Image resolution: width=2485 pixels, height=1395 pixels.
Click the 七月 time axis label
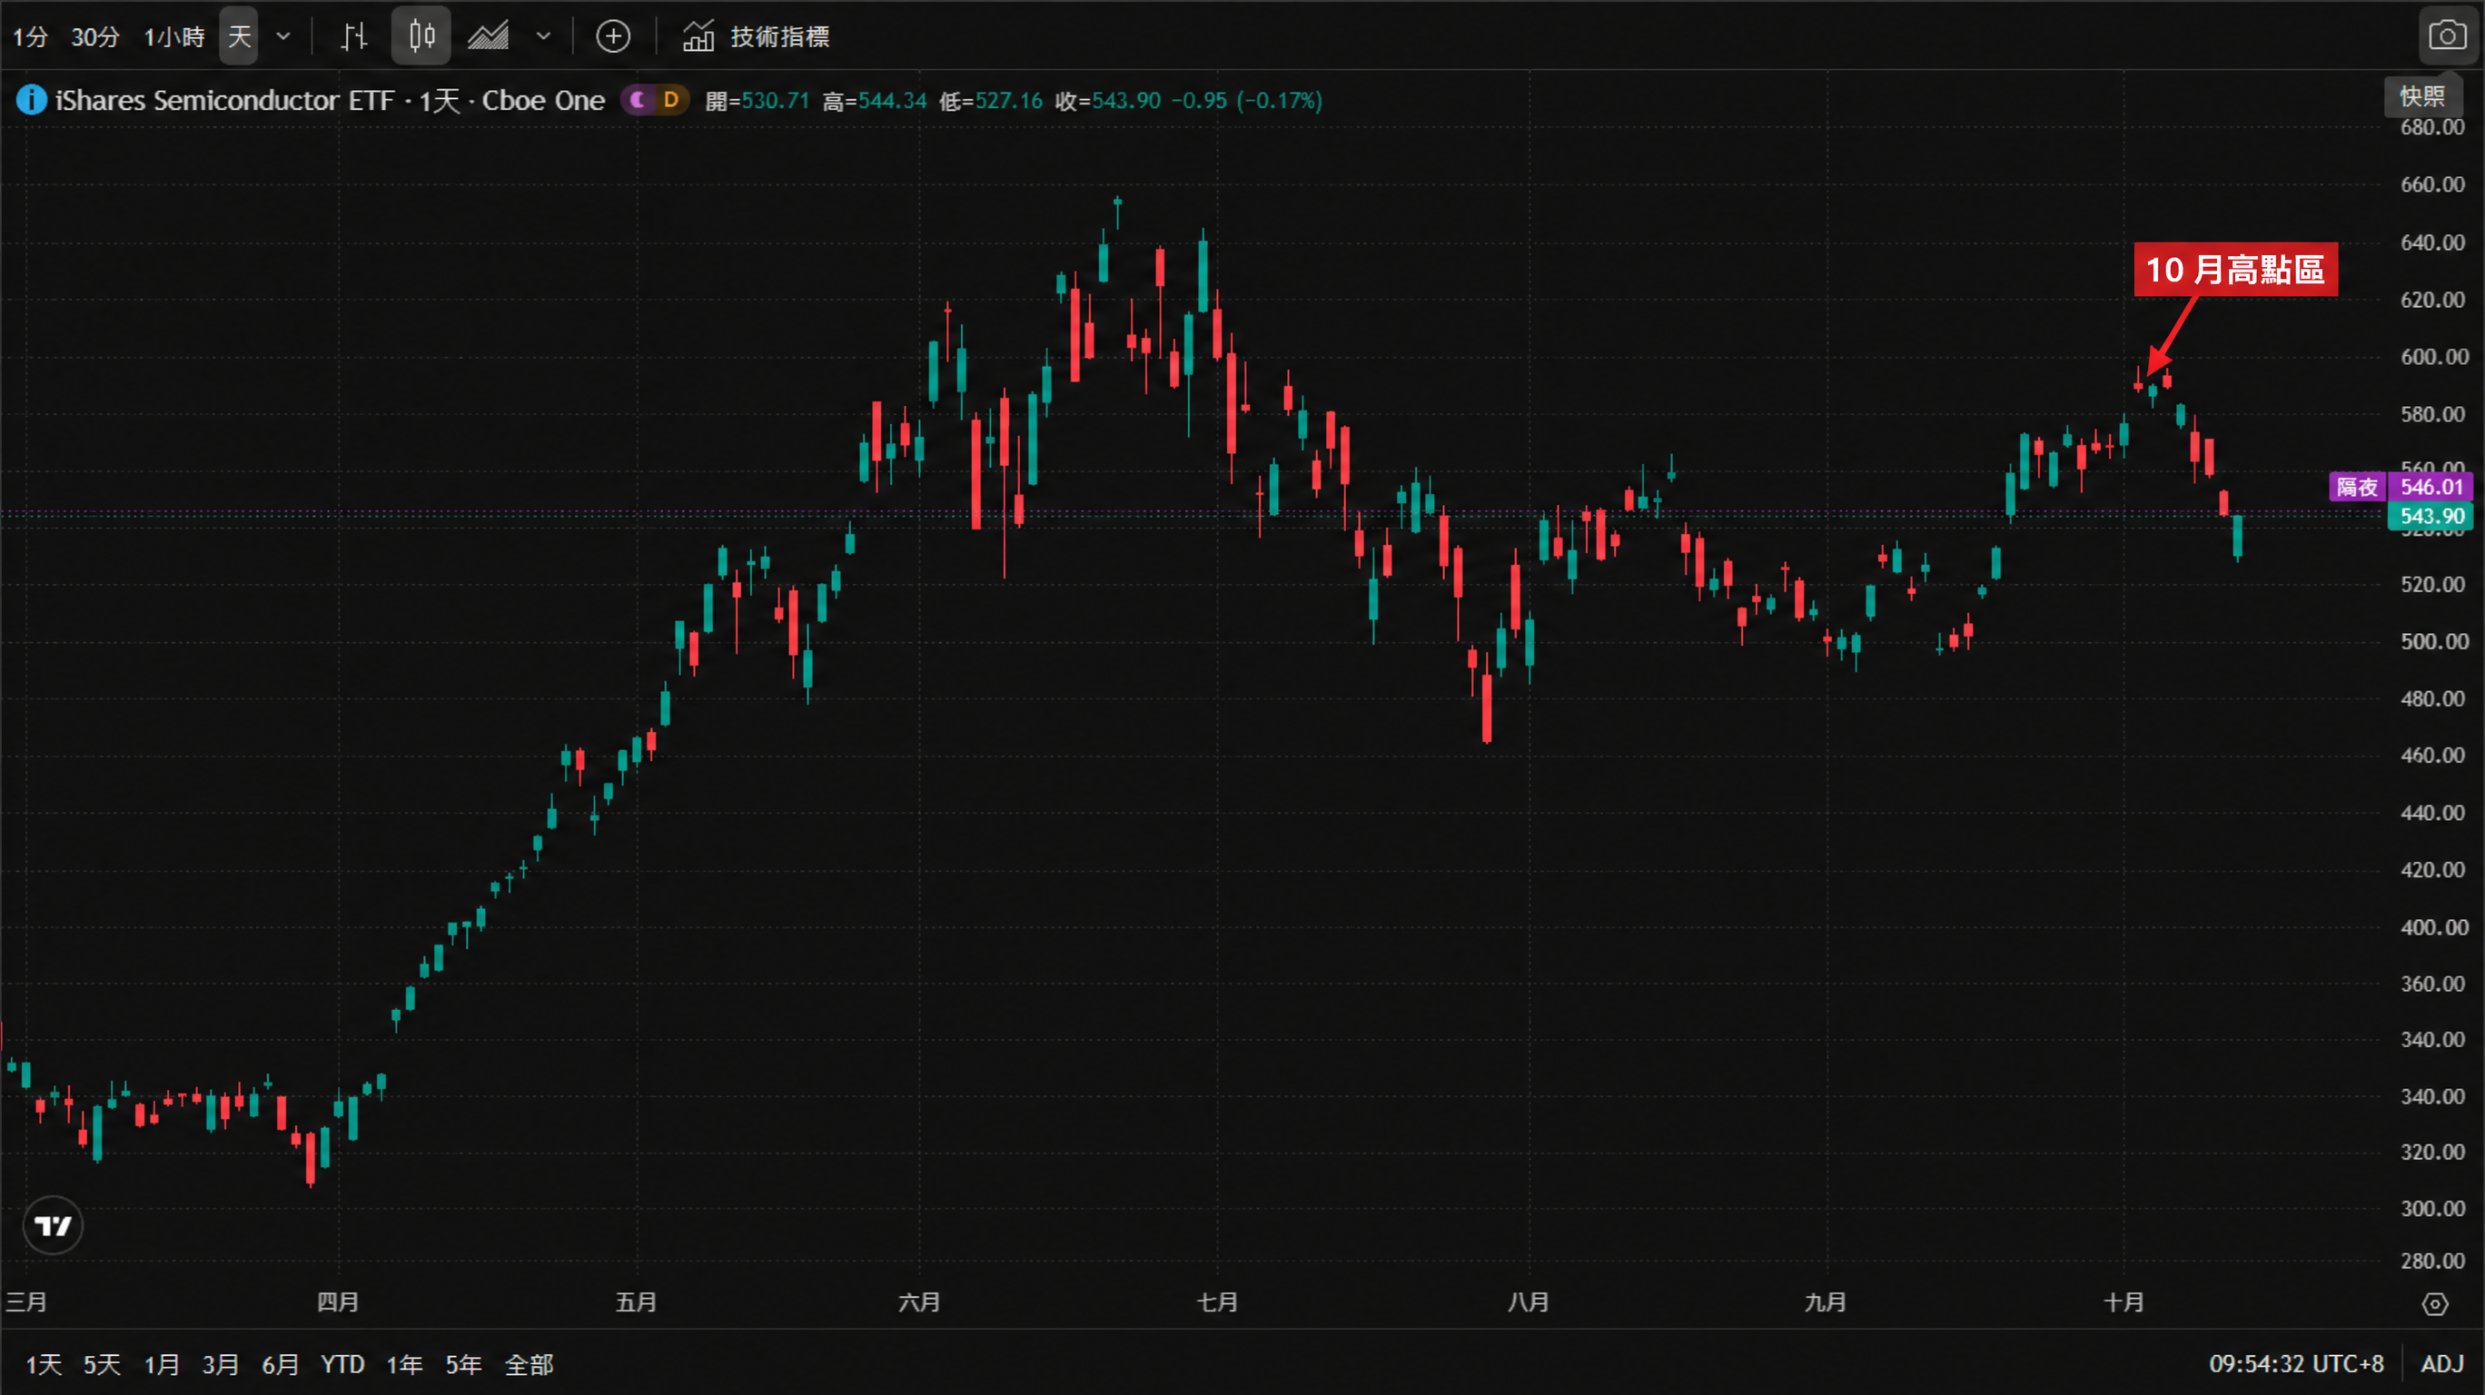click(x=1216, y=1302)
